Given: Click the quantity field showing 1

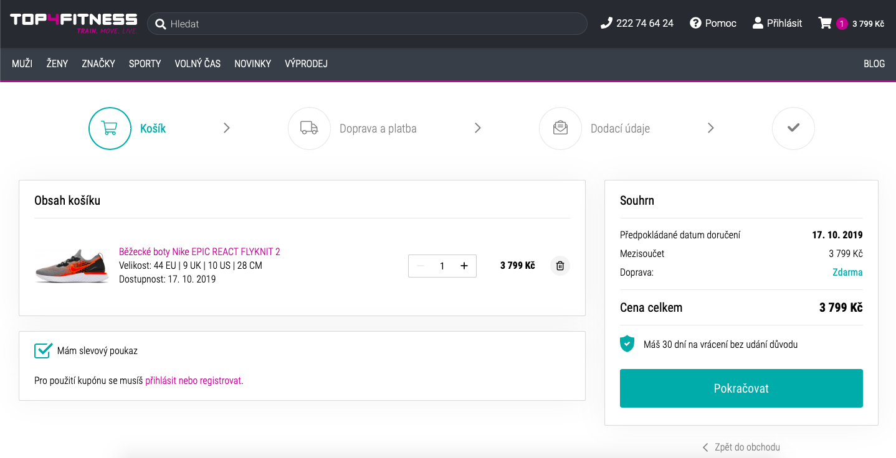Looking at the screenshot, I should [x=442, y=266].
